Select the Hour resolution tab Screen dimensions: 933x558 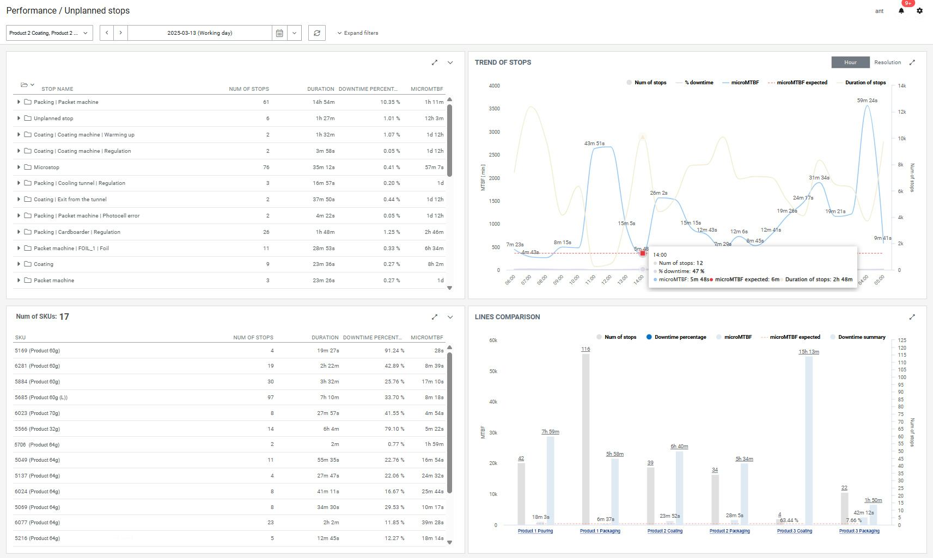[850, 63]
